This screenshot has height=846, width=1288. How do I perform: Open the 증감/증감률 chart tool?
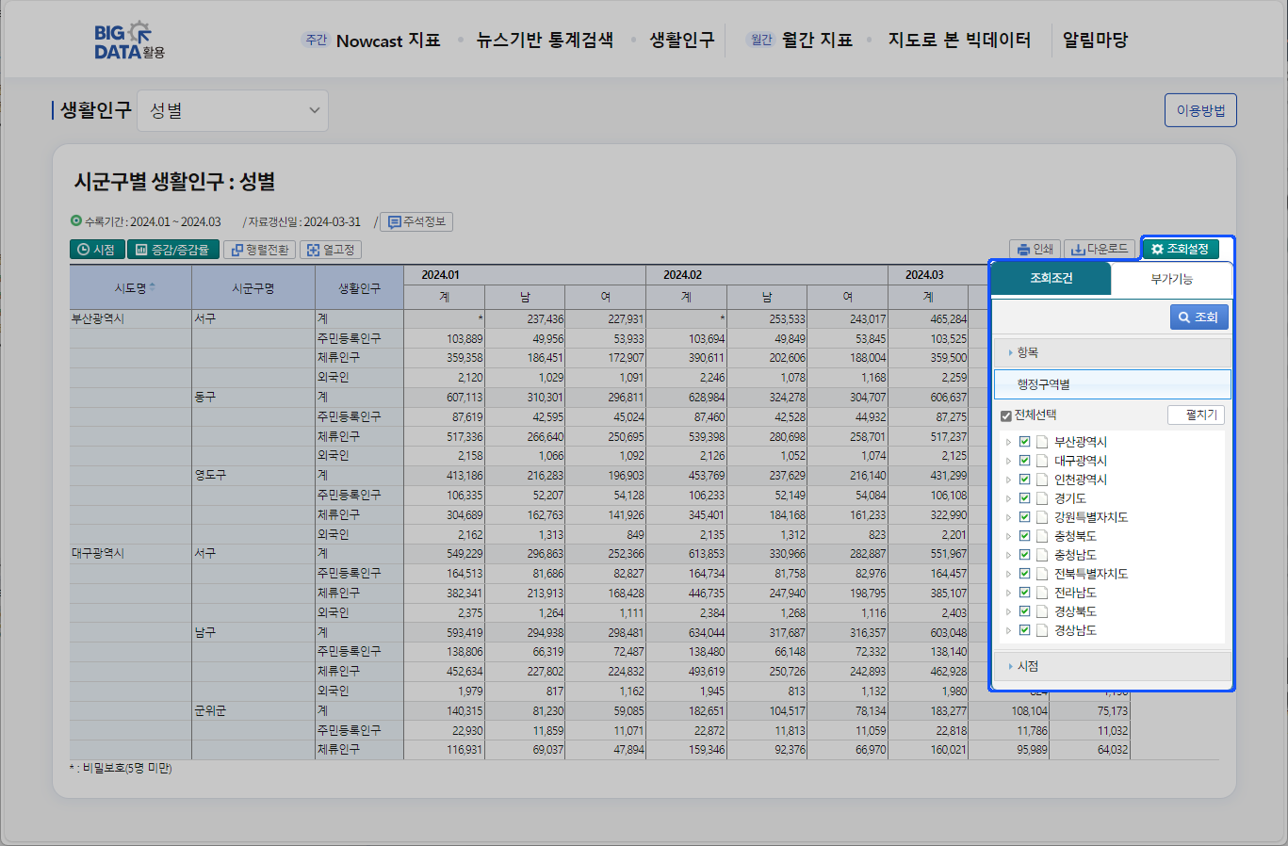click(172, 250)
